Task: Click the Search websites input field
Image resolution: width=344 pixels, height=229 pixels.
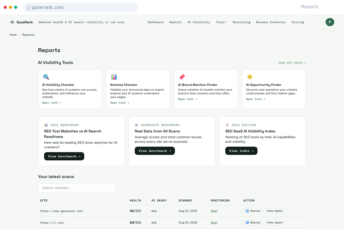Action: click(x=77, y=188)
